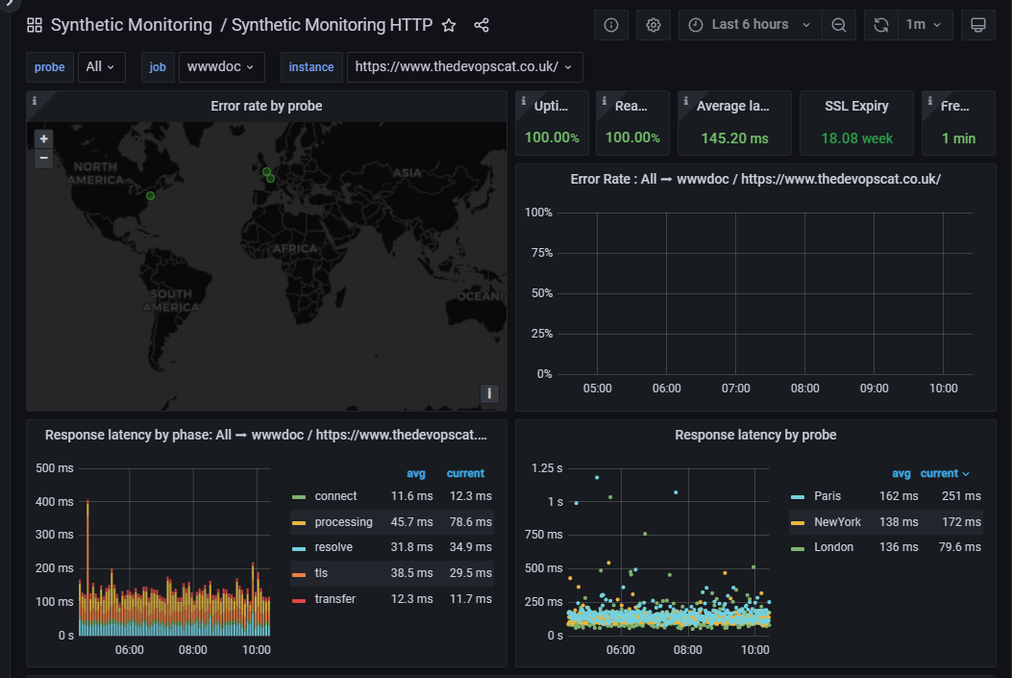Open the Error Rate graph panel title menu
This screenshot has height=678, width=1012.
coord(755,179)
